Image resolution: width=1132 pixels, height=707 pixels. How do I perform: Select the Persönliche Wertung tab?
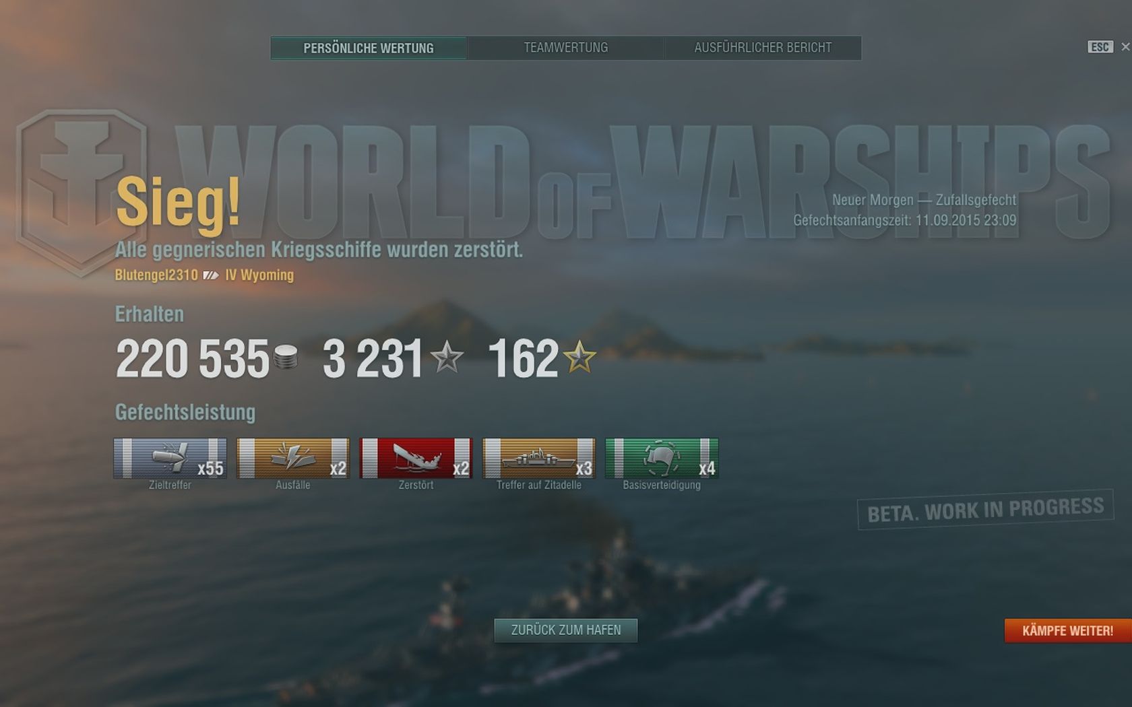tap(369, 48)
